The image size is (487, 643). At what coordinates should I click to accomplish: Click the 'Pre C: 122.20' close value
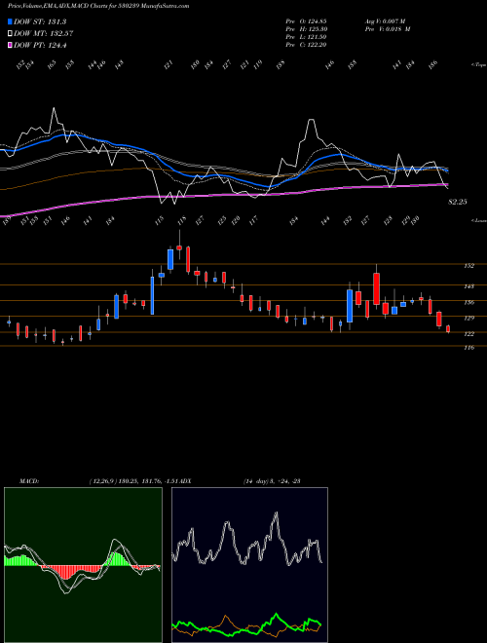tap(306, 45)
